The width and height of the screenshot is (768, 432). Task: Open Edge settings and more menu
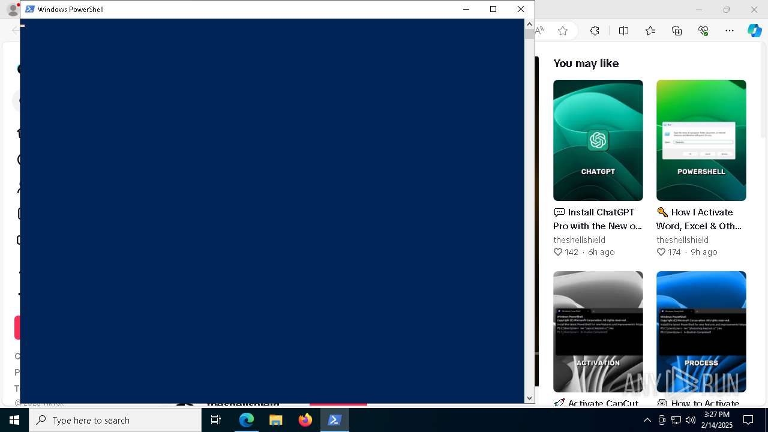click(x=730, y=31)
